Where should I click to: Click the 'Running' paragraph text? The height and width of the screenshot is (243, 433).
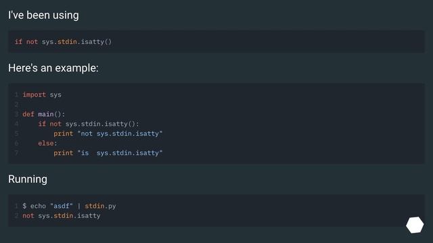28,179
